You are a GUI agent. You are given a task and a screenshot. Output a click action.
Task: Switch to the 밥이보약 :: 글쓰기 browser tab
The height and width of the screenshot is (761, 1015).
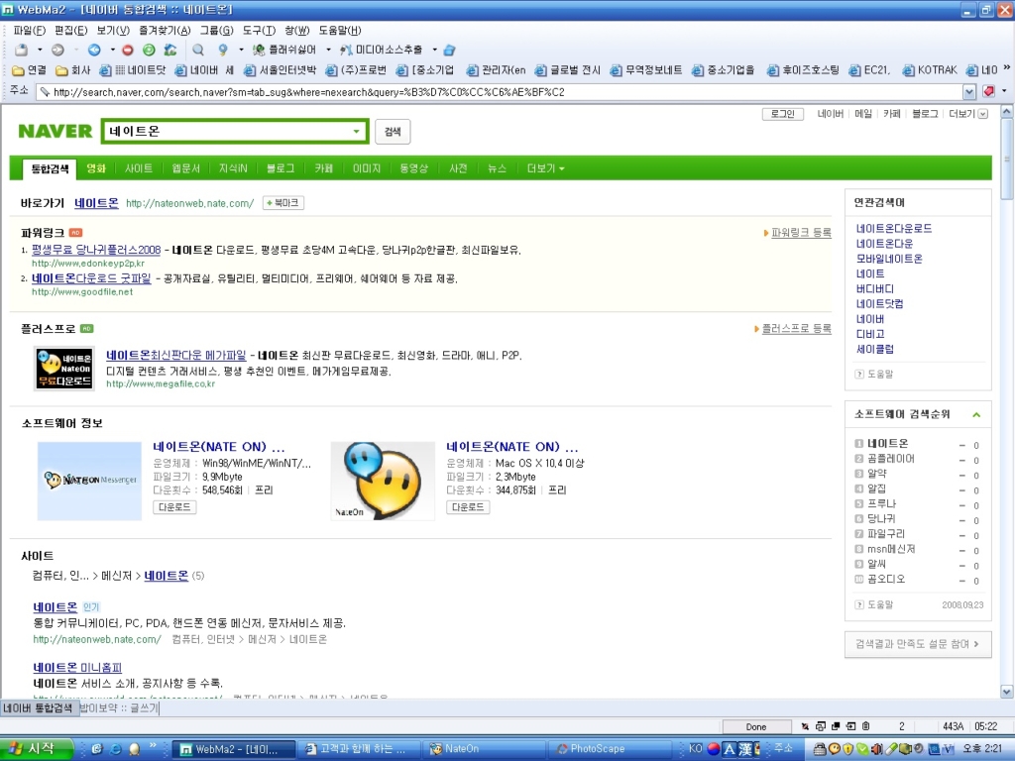119,707
